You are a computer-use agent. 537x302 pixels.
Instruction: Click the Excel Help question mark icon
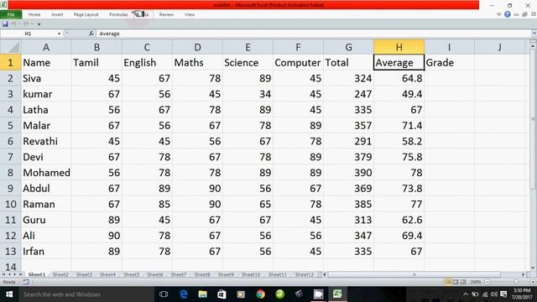507,14
